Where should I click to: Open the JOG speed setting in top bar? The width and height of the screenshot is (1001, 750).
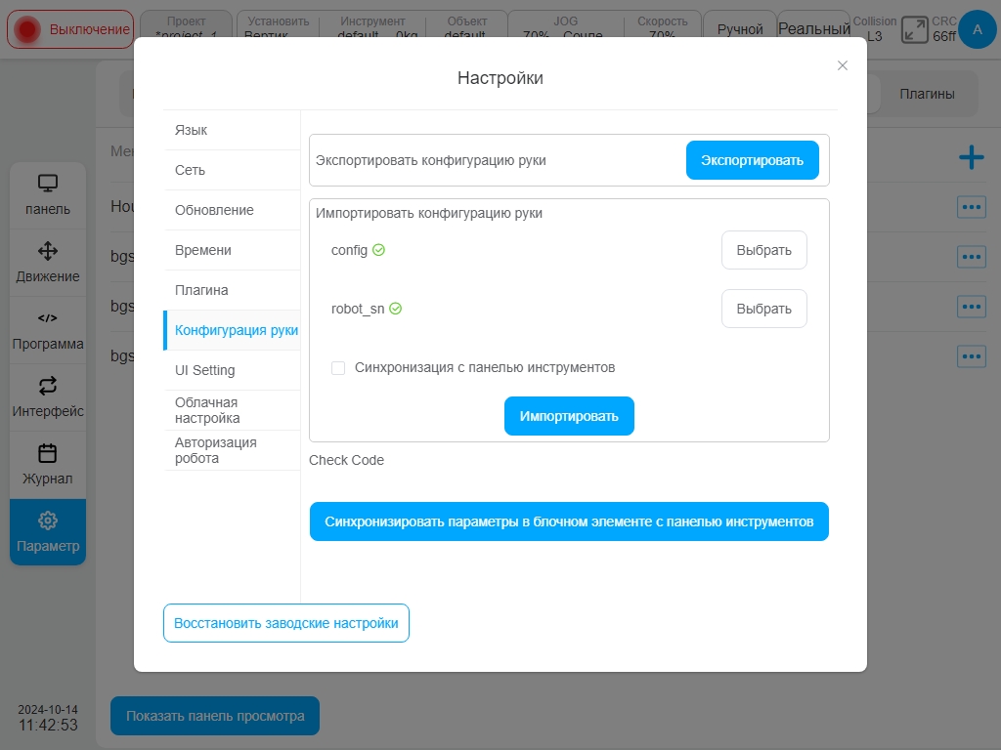point(566,26)
